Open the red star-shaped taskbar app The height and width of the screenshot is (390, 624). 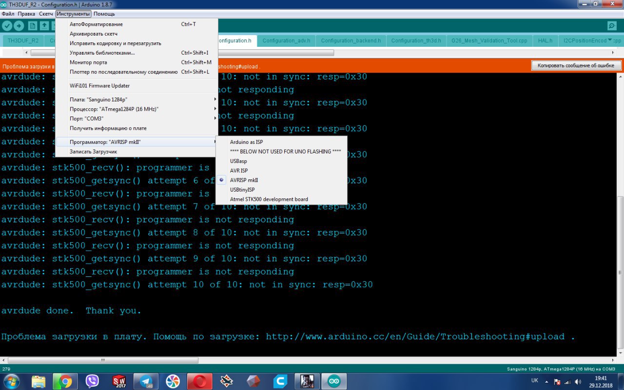pyautogui.click(x=226, y=381)
